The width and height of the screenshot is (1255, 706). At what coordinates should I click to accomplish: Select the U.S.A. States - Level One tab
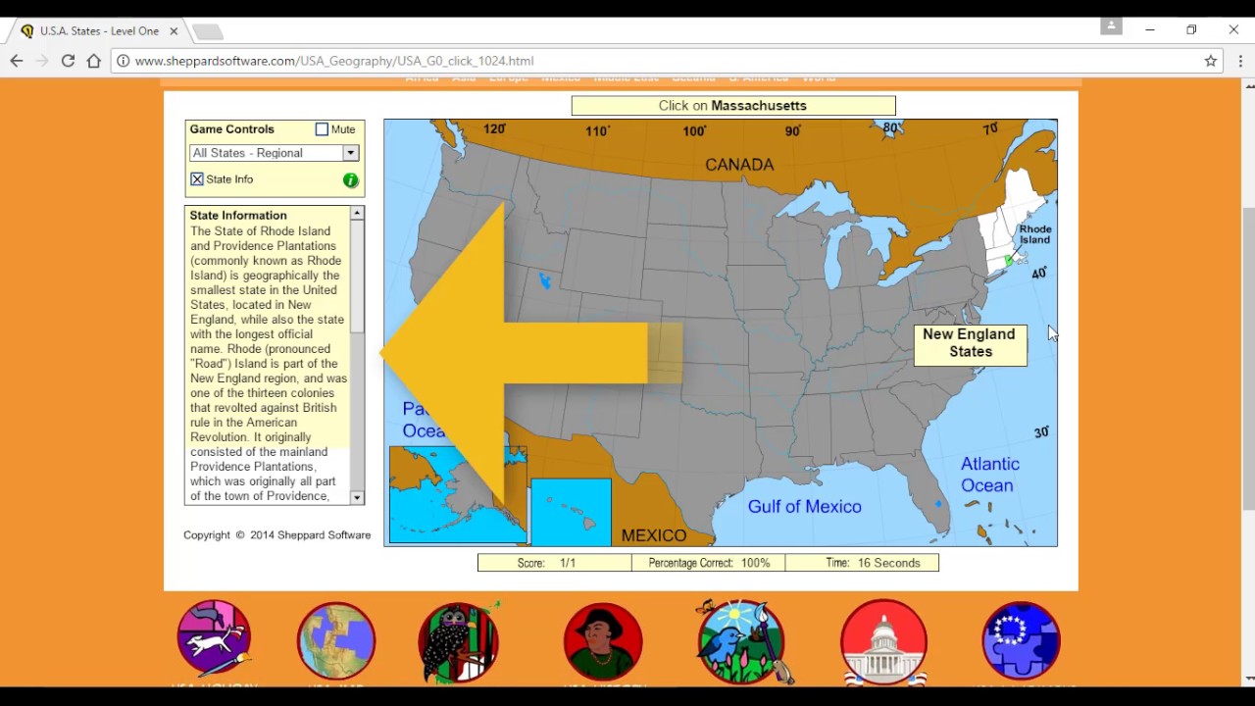(x=98, y=31)
